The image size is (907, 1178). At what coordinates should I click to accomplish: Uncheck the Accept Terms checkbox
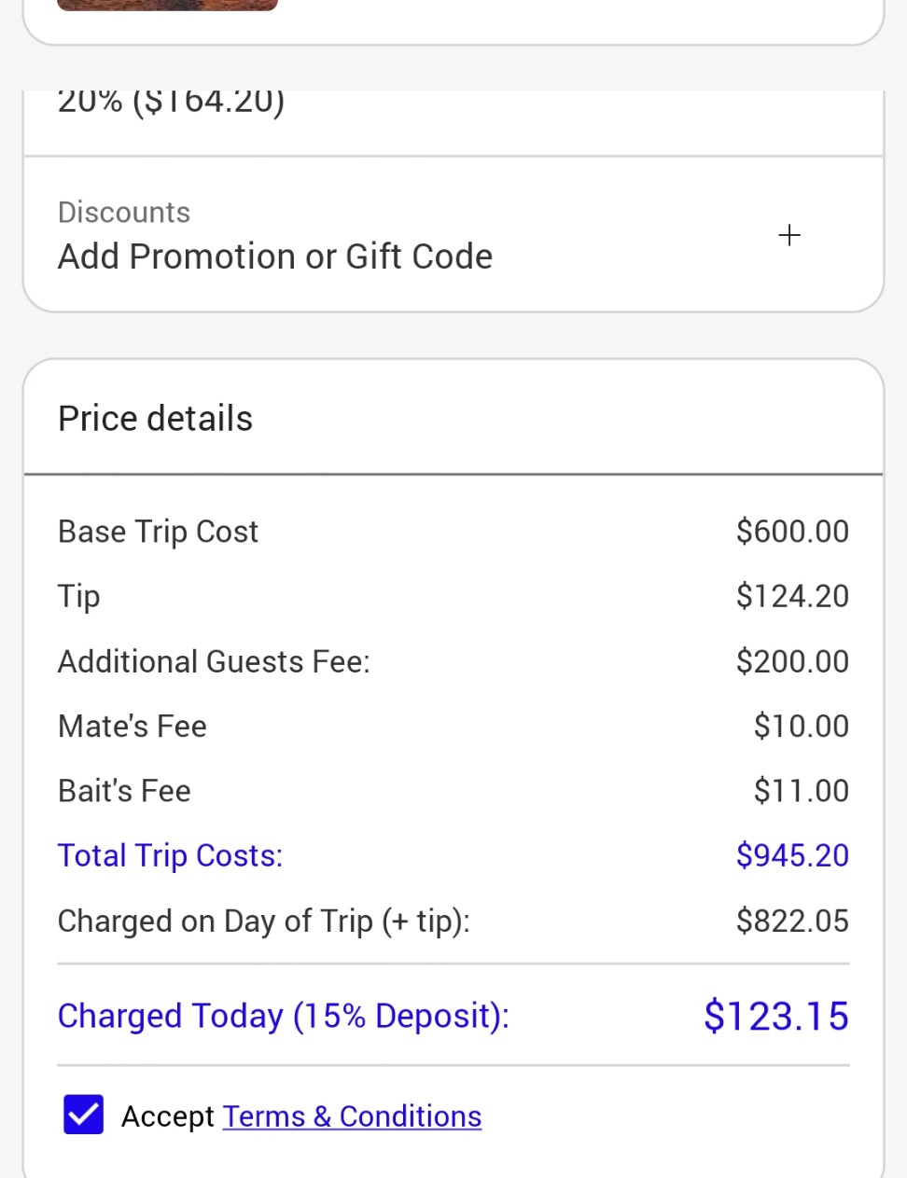83,1115
